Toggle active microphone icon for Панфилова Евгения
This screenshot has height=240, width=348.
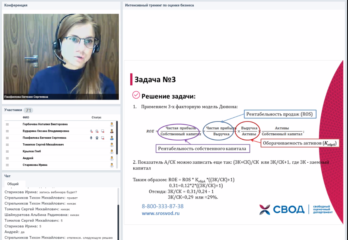coord(91,138)
